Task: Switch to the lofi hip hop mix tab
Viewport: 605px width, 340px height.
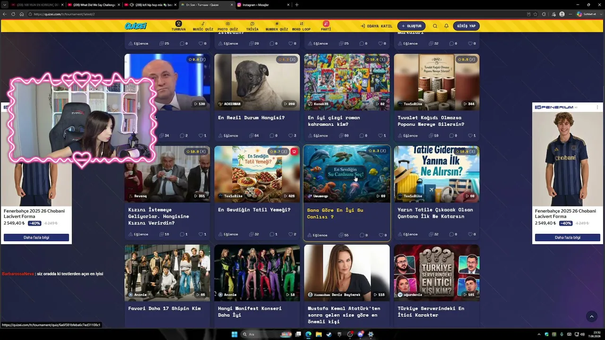Action: point(150,5)
